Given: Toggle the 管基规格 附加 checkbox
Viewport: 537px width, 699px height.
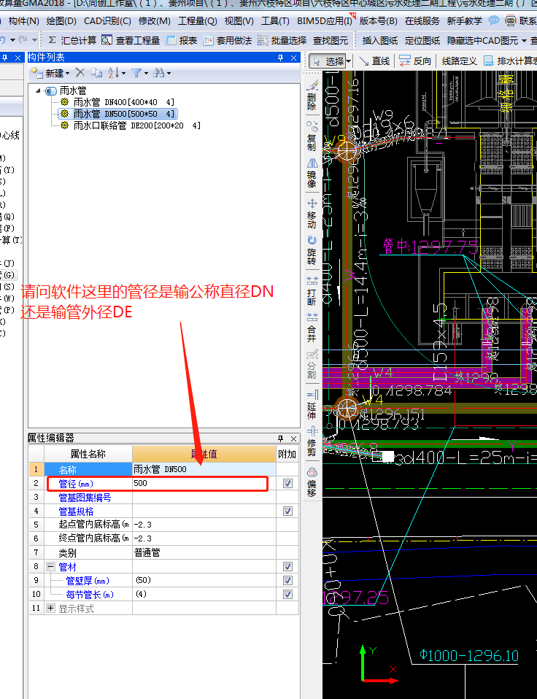Looking at the screenshot, I should 288,511.
